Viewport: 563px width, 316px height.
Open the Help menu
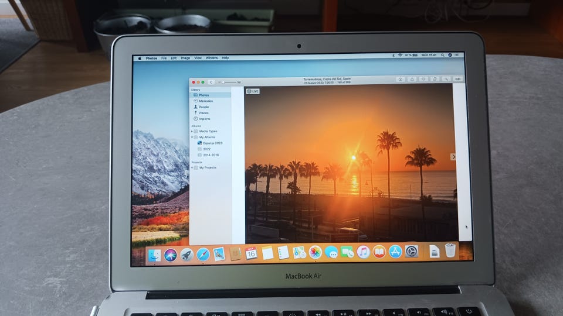coord(225,58)
